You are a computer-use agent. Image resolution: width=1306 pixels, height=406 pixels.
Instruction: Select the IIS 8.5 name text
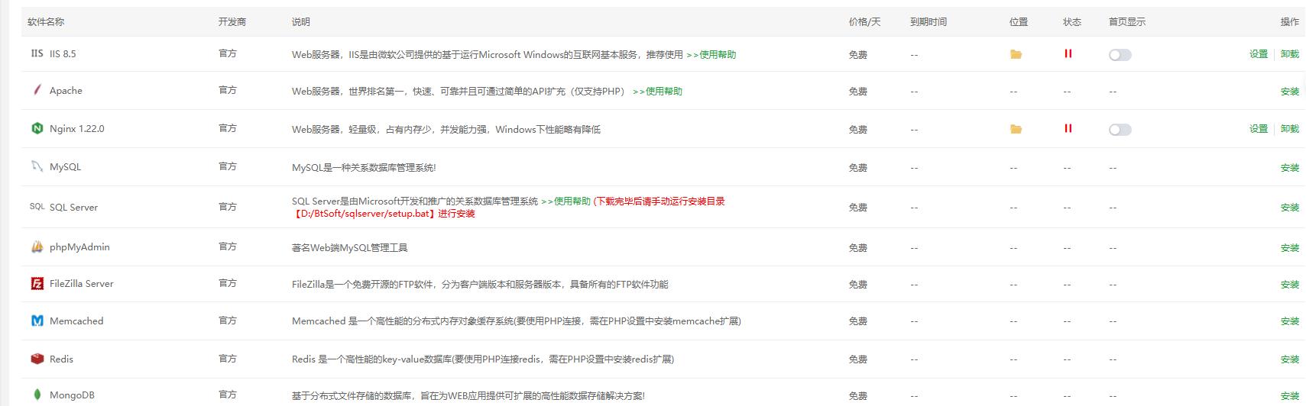pyautogui.click(x=63, y=54)
